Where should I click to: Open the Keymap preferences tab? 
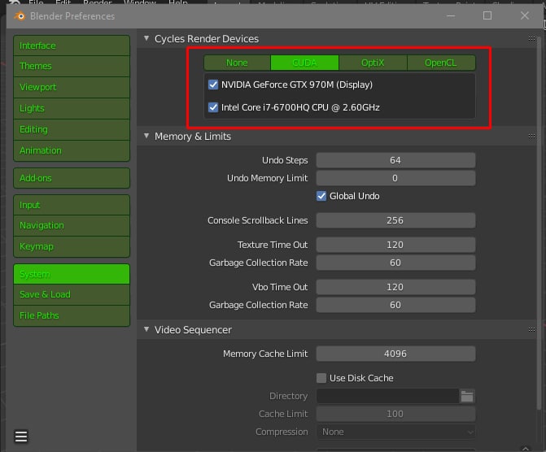(x=72, y=246)
